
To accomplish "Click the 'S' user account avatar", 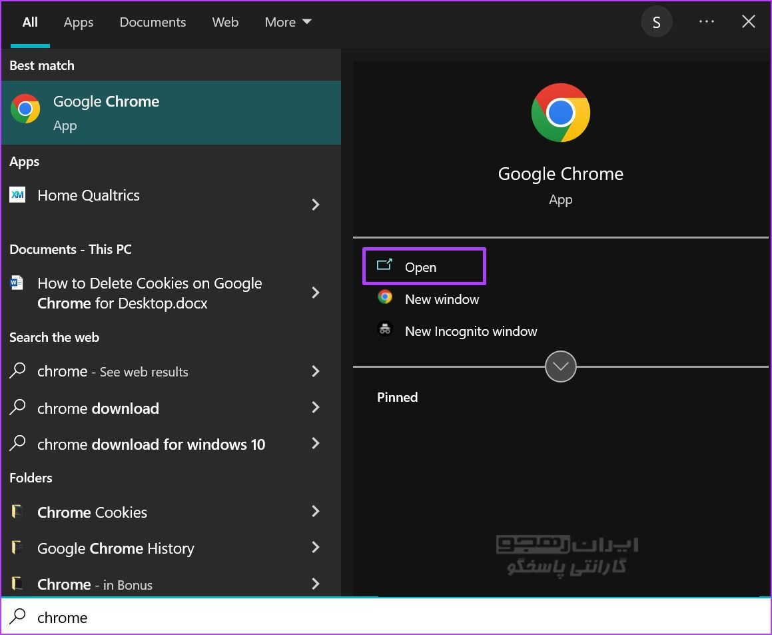I will coord(656,22).
